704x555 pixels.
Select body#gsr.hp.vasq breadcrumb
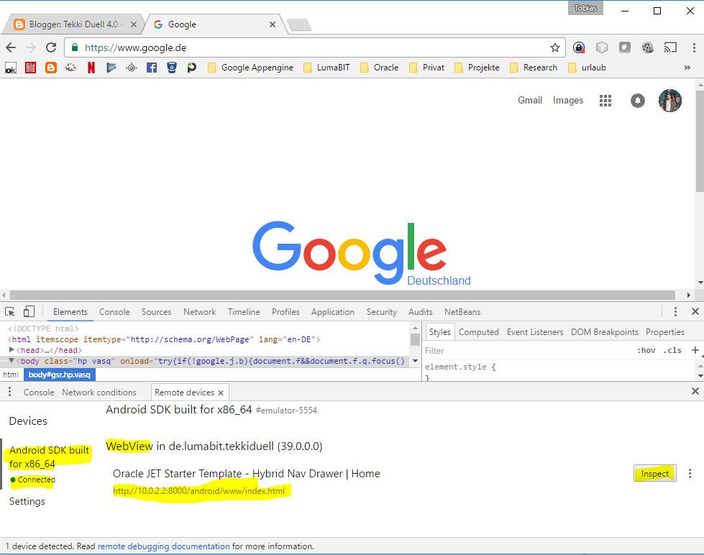[x=59, y=375]
